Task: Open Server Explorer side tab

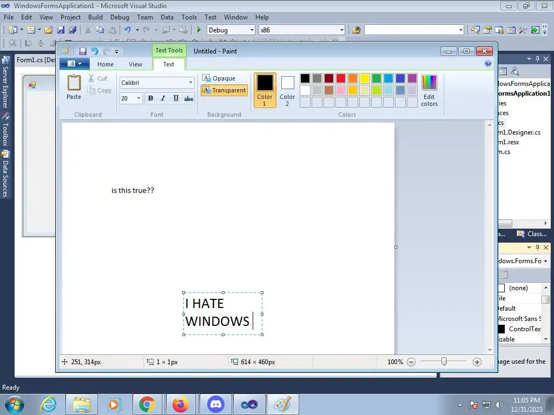Action: (5, 83)
